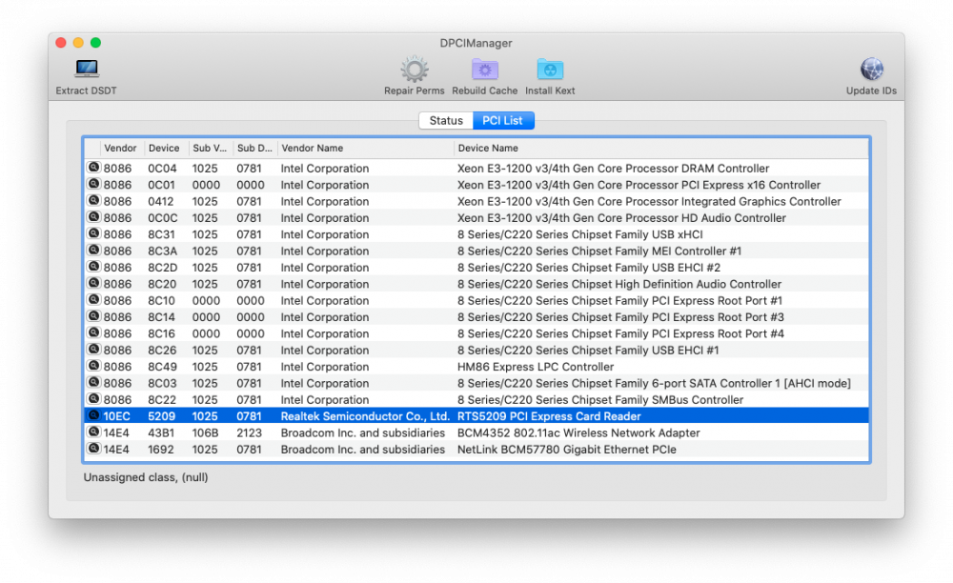Select the PCI List tab
The width and height of the screenshot is (953, 583).
click(502, 120)
